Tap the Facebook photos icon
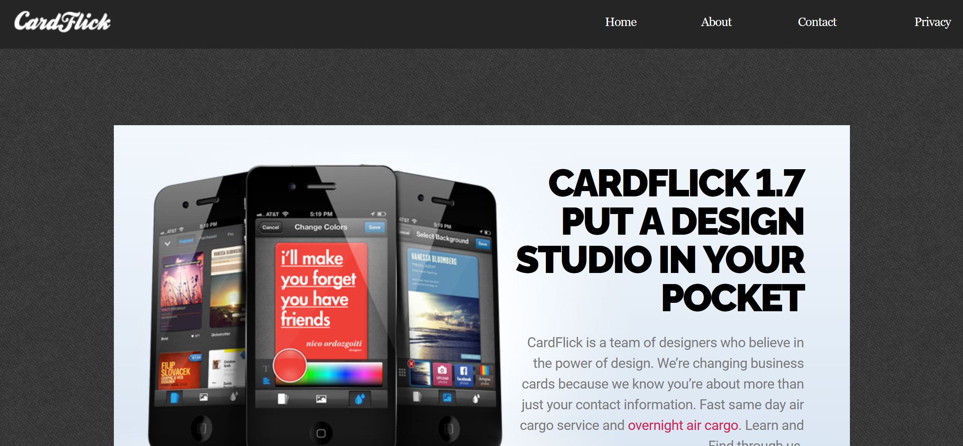Image resolution: width=963 pixels, height=446 pixels. [463, 374]
